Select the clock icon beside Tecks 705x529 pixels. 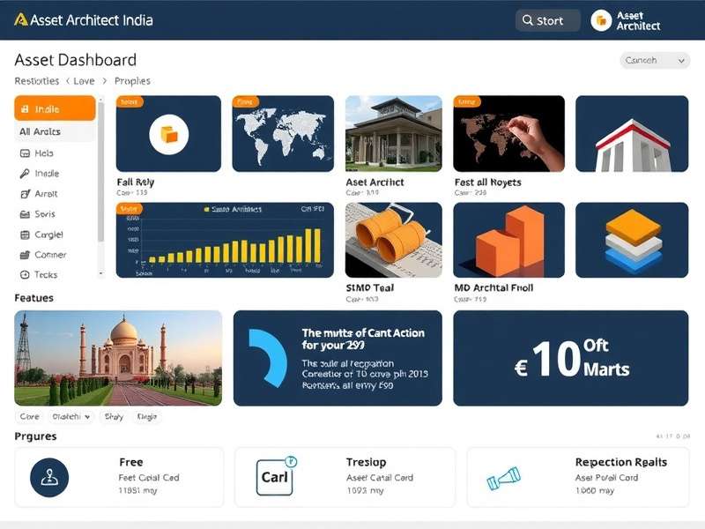click(24, 275)
